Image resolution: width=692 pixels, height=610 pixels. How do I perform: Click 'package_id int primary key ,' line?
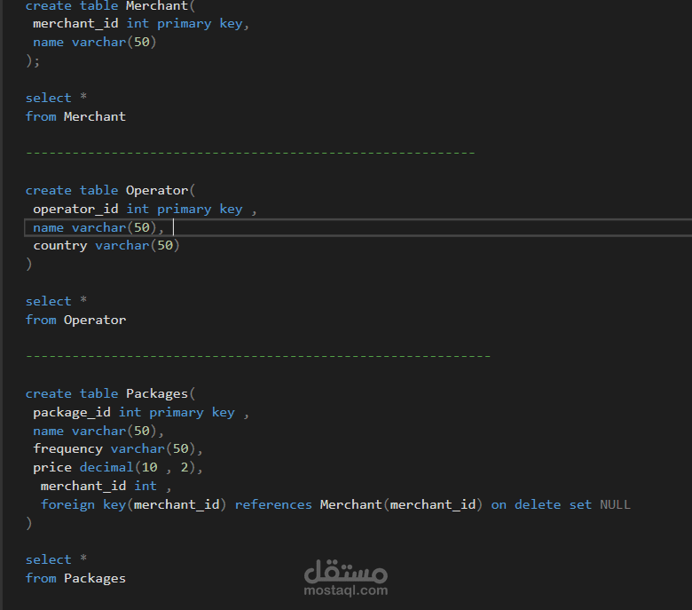point(141,413)
